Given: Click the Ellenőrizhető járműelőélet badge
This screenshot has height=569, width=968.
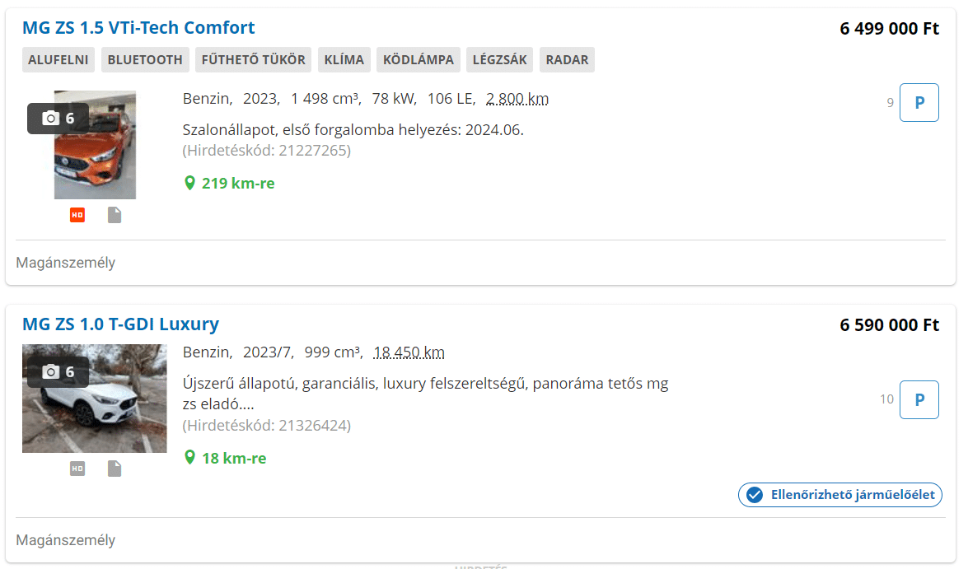Looking at the screenshot, I should pos(840,495).
